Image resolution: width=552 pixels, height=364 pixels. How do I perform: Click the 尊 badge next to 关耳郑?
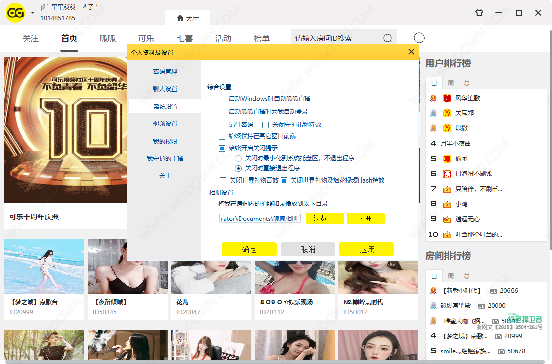[447, 113]
